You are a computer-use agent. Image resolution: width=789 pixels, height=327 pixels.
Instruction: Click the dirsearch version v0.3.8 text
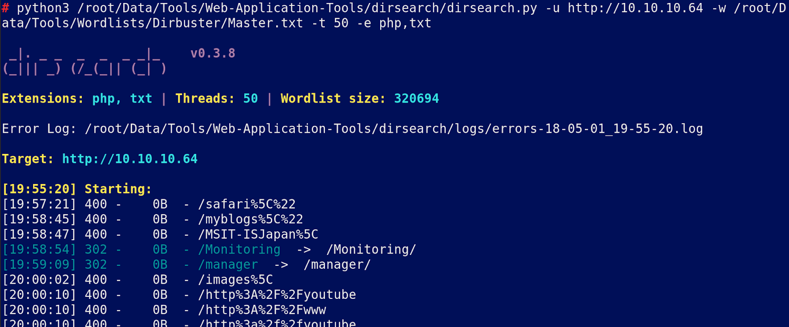coord(213,53)
